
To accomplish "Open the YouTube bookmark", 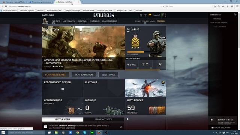I will click(138, 10).
